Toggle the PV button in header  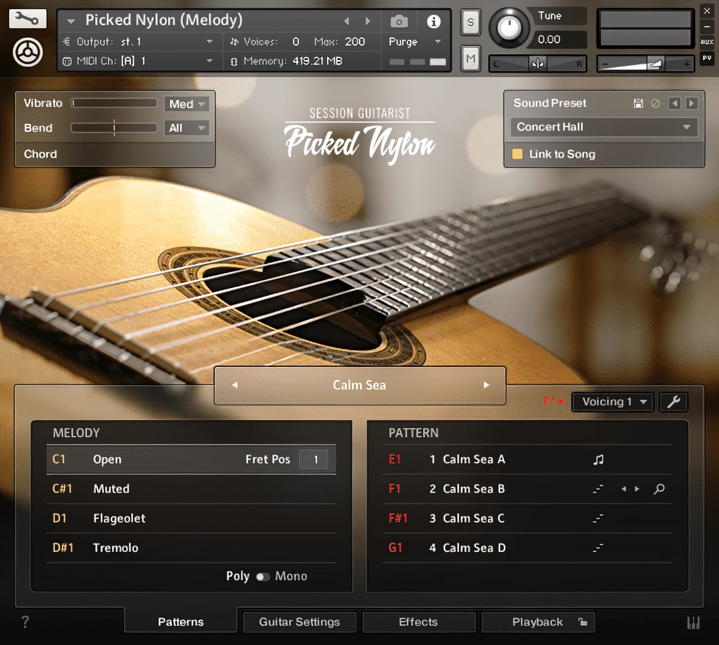[x=707, y=57]
